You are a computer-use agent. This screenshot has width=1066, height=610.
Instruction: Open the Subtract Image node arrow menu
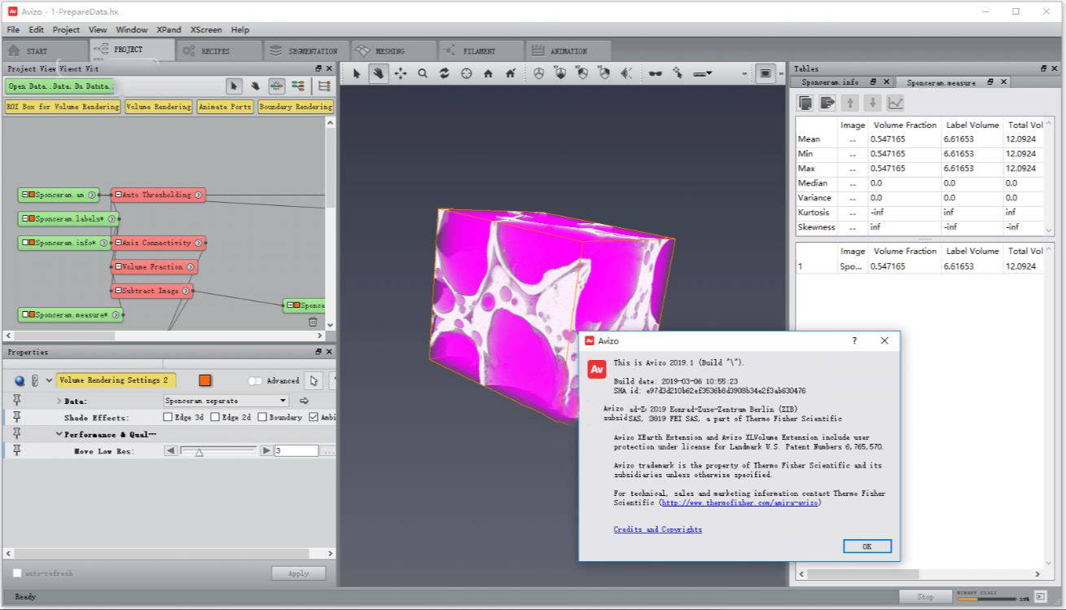(186, 291)
